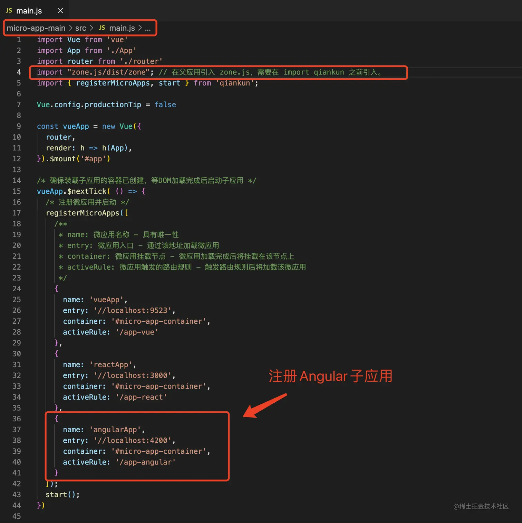Click '#micro-app-container' on line 33
The width and height of the screenshot is (522, 523).
(x=158, y=386)
